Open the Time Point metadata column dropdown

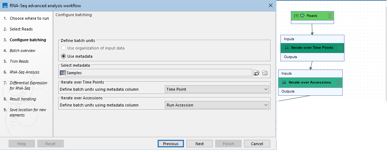click(x=217, y=89)
